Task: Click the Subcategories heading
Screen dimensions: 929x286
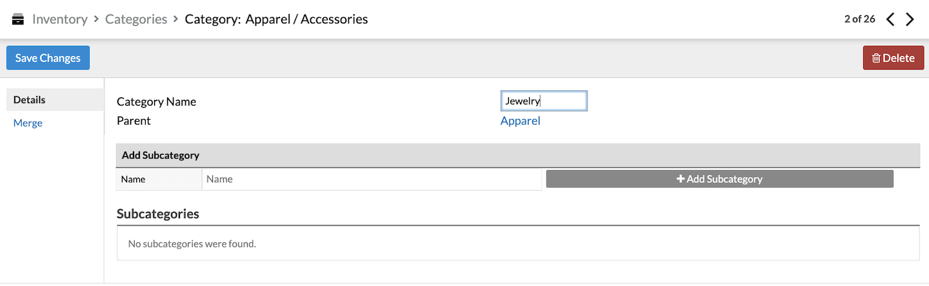Action: pos(157,214)
